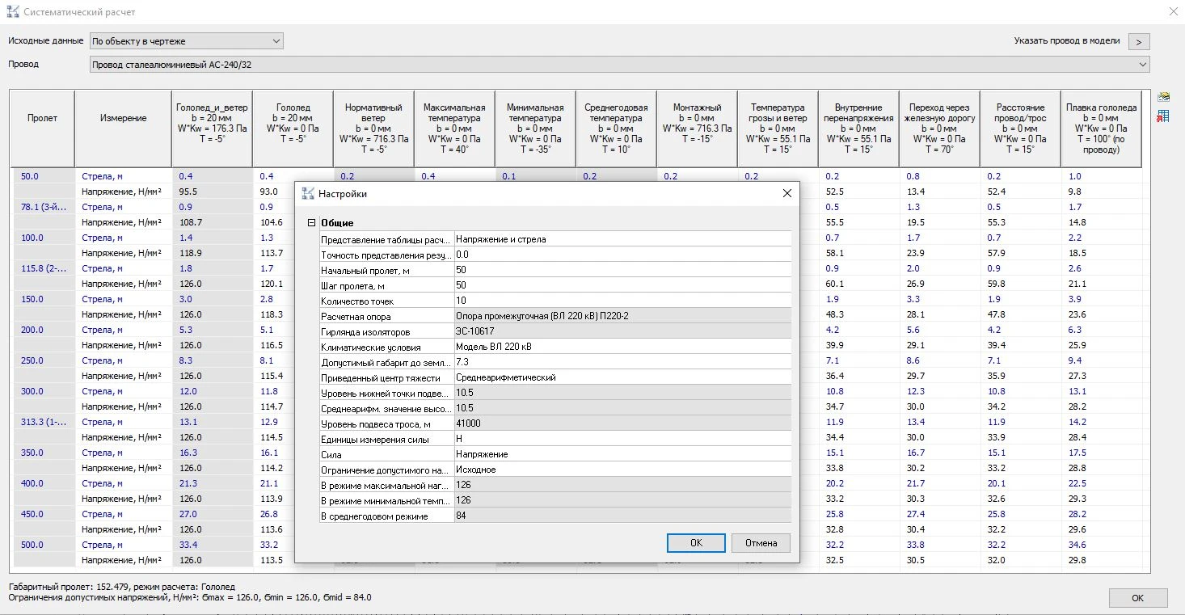The image size is (1185, 615).
Task: Close the Настройки dialog with X
Action: [786, 194]
